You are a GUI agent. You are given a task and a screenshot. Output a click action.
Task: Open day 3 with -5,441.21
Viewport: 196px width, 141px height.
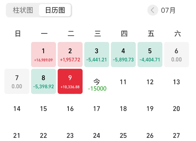coord(97,55)
